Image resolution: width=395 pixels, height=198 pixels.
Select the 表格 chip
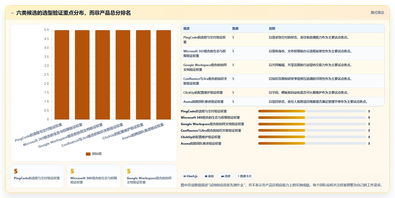point(209,176)
